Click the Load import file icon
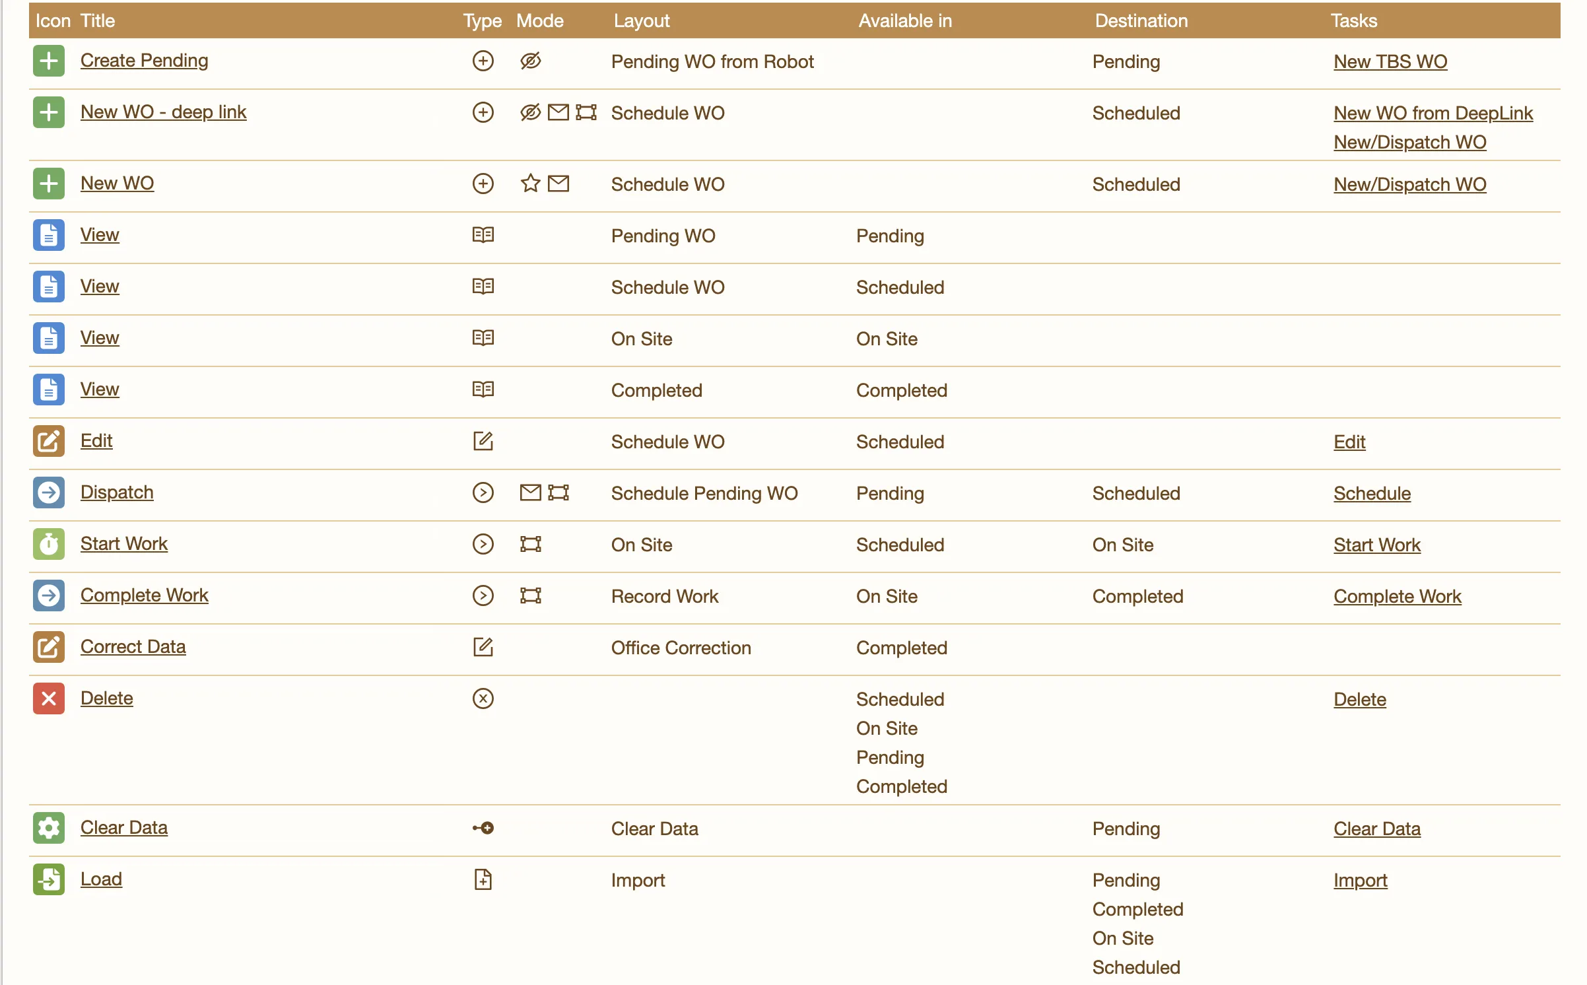This screenshot has width=1587, height=985. point(48,879)
